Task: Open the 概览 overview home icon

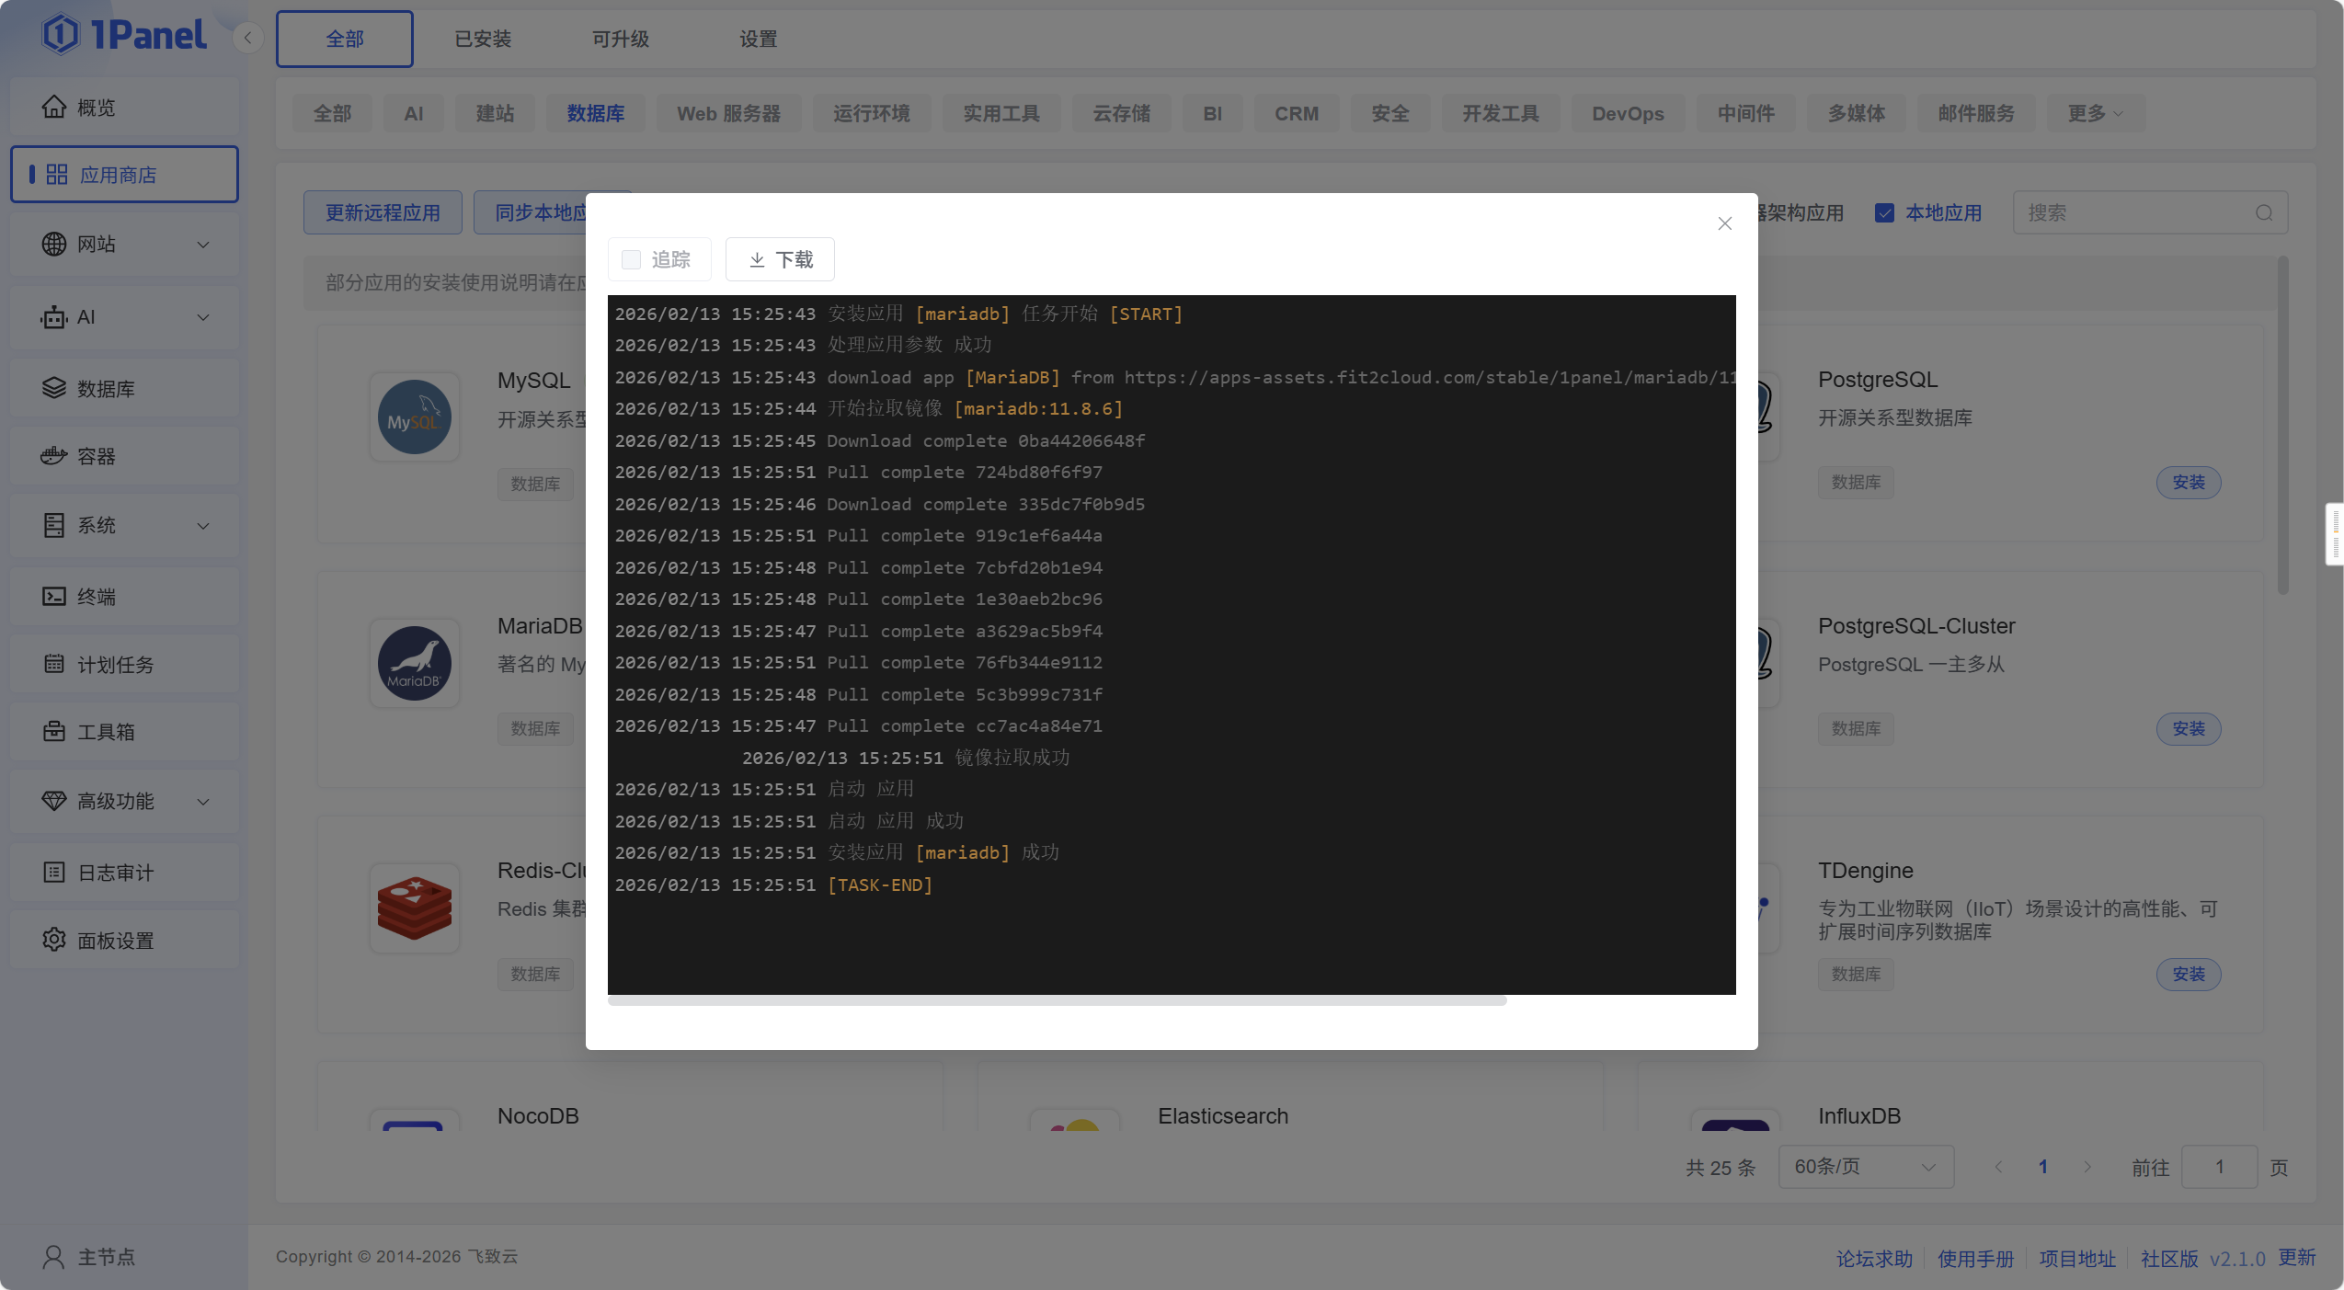Action: (53, 108)
